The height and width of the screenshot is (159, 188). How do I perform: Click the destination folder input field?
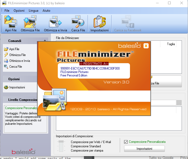click(163, 103)
